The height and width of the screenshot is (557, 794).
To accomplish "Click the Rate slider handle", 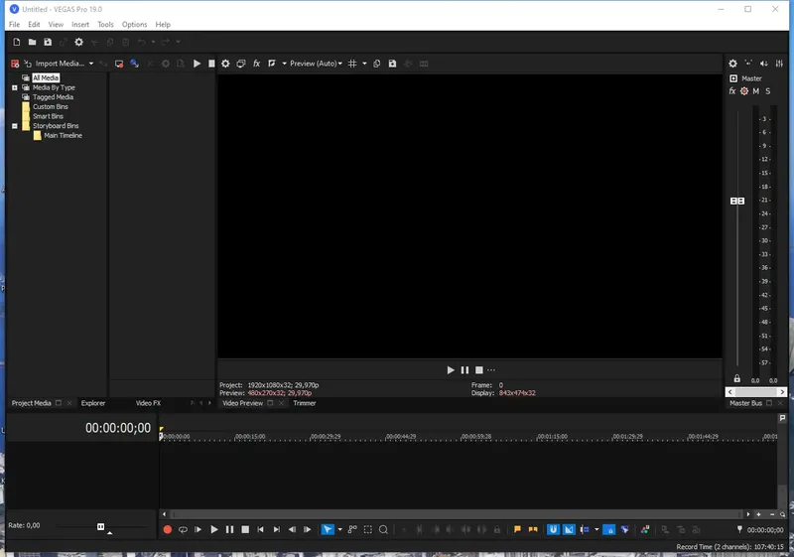I will tap(101, 526).
